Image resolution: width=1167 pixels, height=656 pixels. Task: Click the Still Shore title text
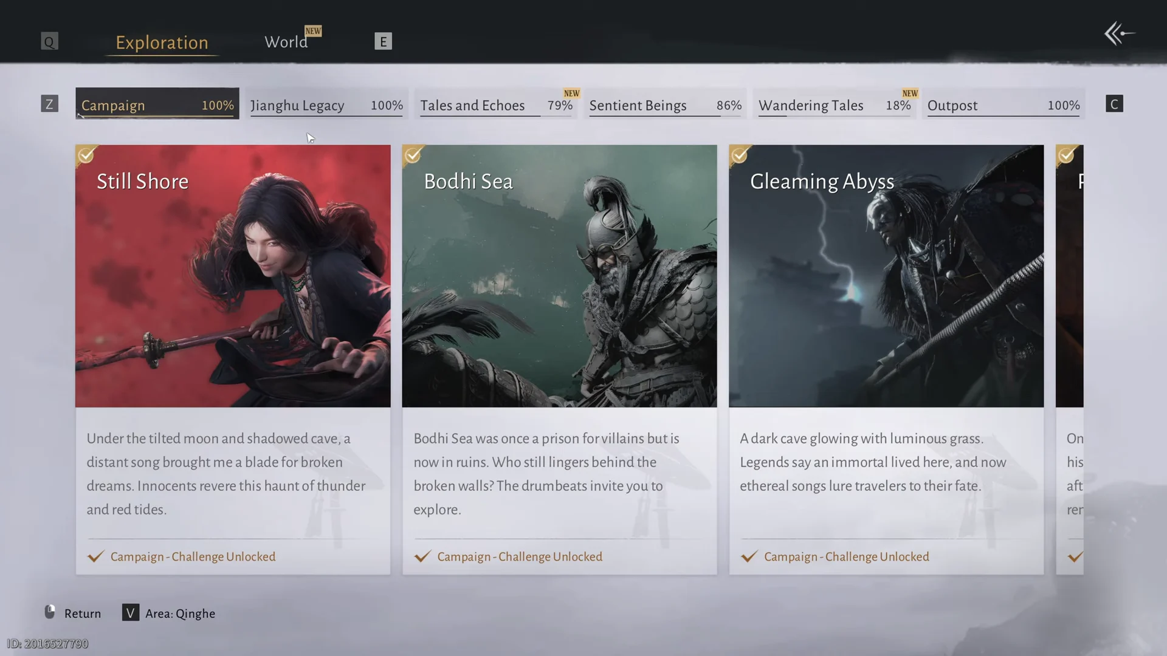click(142, 181)
